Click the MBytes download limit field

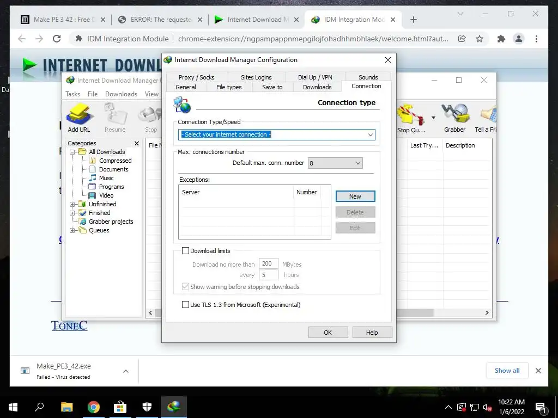point(268,264)
